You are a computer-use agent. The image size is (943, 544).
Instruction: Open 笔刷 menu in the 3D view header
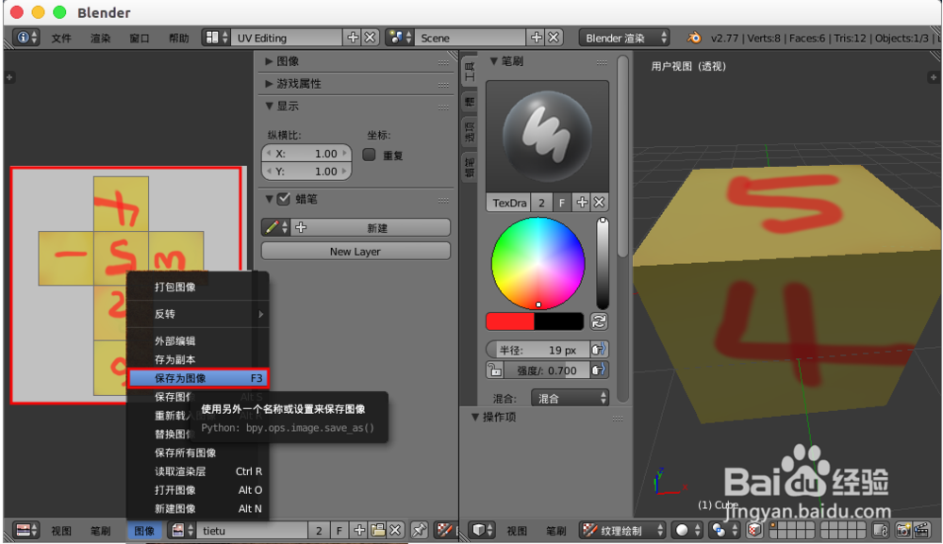coord(555,530)
